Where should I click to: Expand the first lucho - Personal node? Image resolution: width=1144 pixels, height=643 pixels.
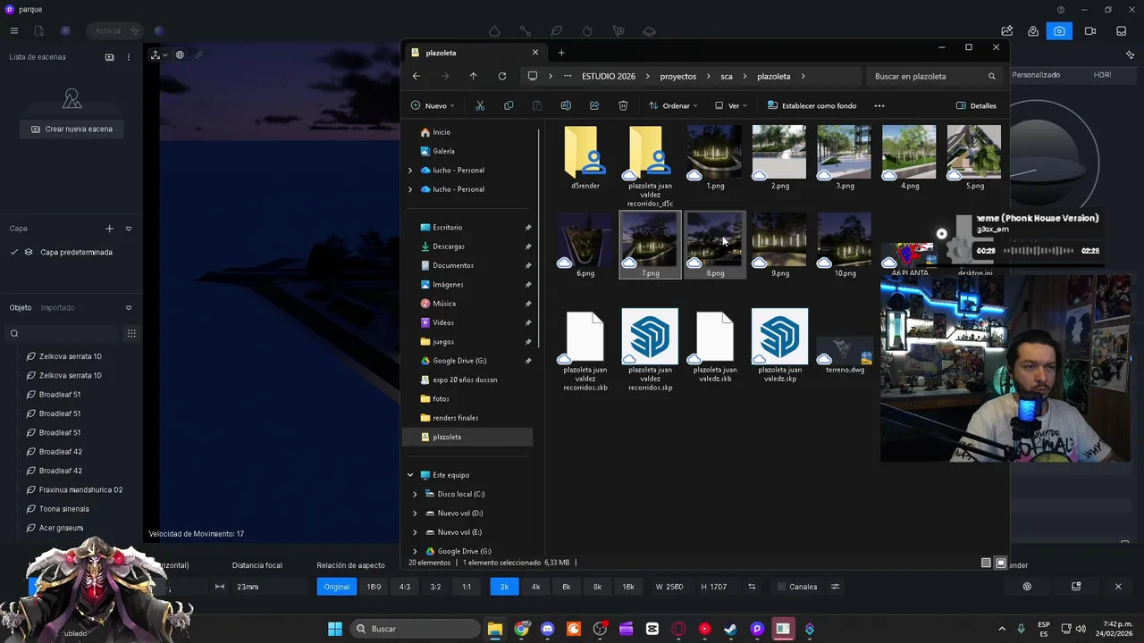[410, 171]
